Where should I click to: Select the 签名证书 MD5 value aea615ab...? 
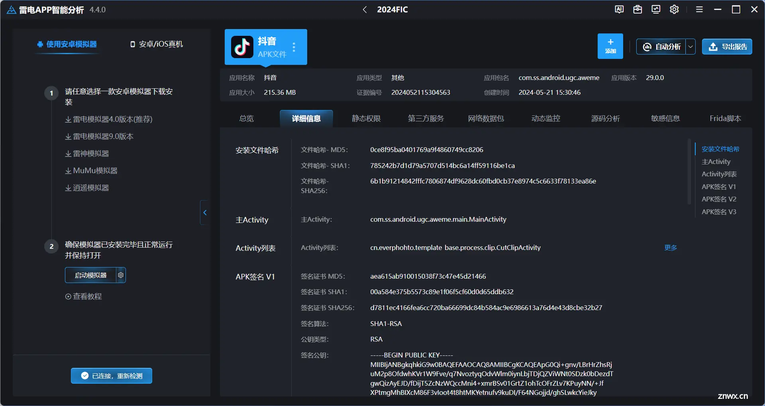(x=428, y=276)
